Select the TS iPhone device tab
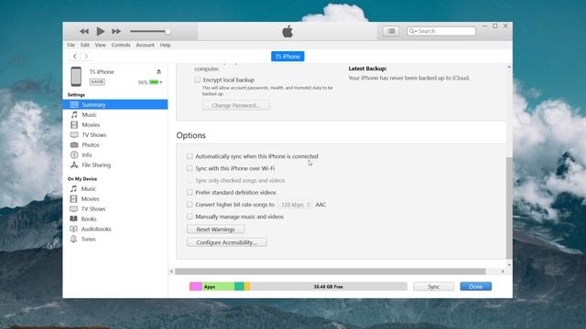The width and height of the screenshot is (586, 329). [x=288, y=57]
